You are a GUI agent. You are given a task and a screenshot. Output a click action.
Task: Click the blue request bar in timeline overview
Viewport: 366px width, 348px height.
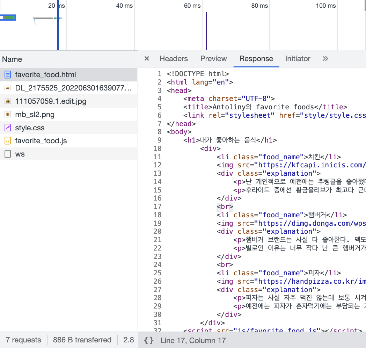[8, 17]
